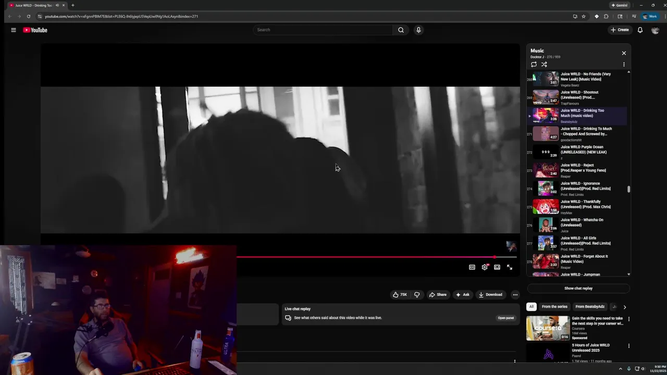Open the YouTube guide hamburger menu
This screenshot has width=667, height=375.
[x=14, y=30]
